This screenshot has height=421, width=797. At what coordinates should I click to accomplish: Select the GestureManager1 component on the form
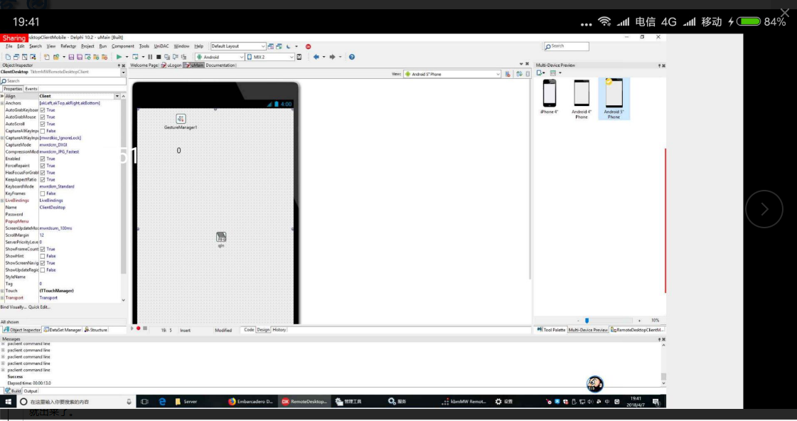click(x=181, y=119)
